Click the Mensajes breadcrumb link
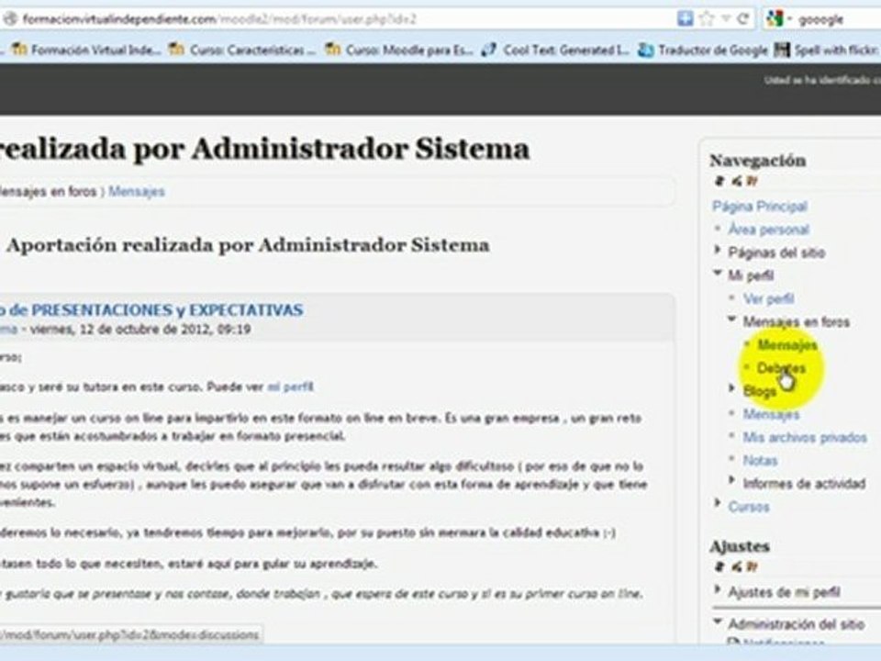This screenshot has width=881, height=661. [137, 191]
